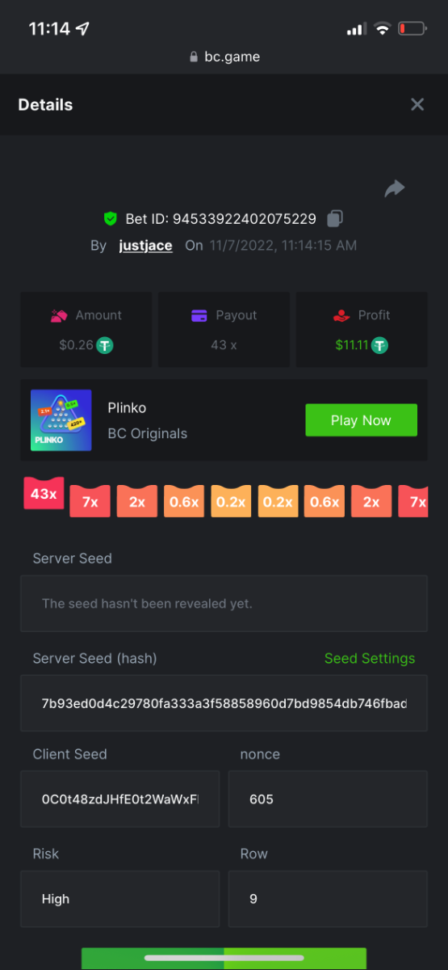Select the first 0.6x multiplier slot
The width and height of the screenshot is (448, 970).
184,502
